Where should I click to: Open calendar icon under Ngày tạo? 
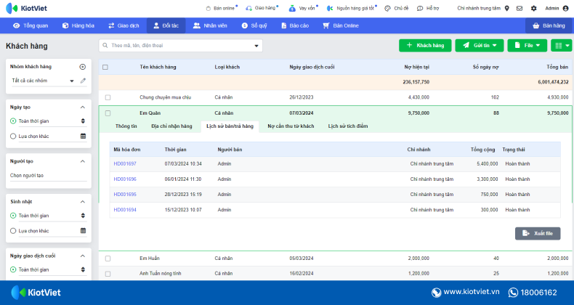coord(83,136)
